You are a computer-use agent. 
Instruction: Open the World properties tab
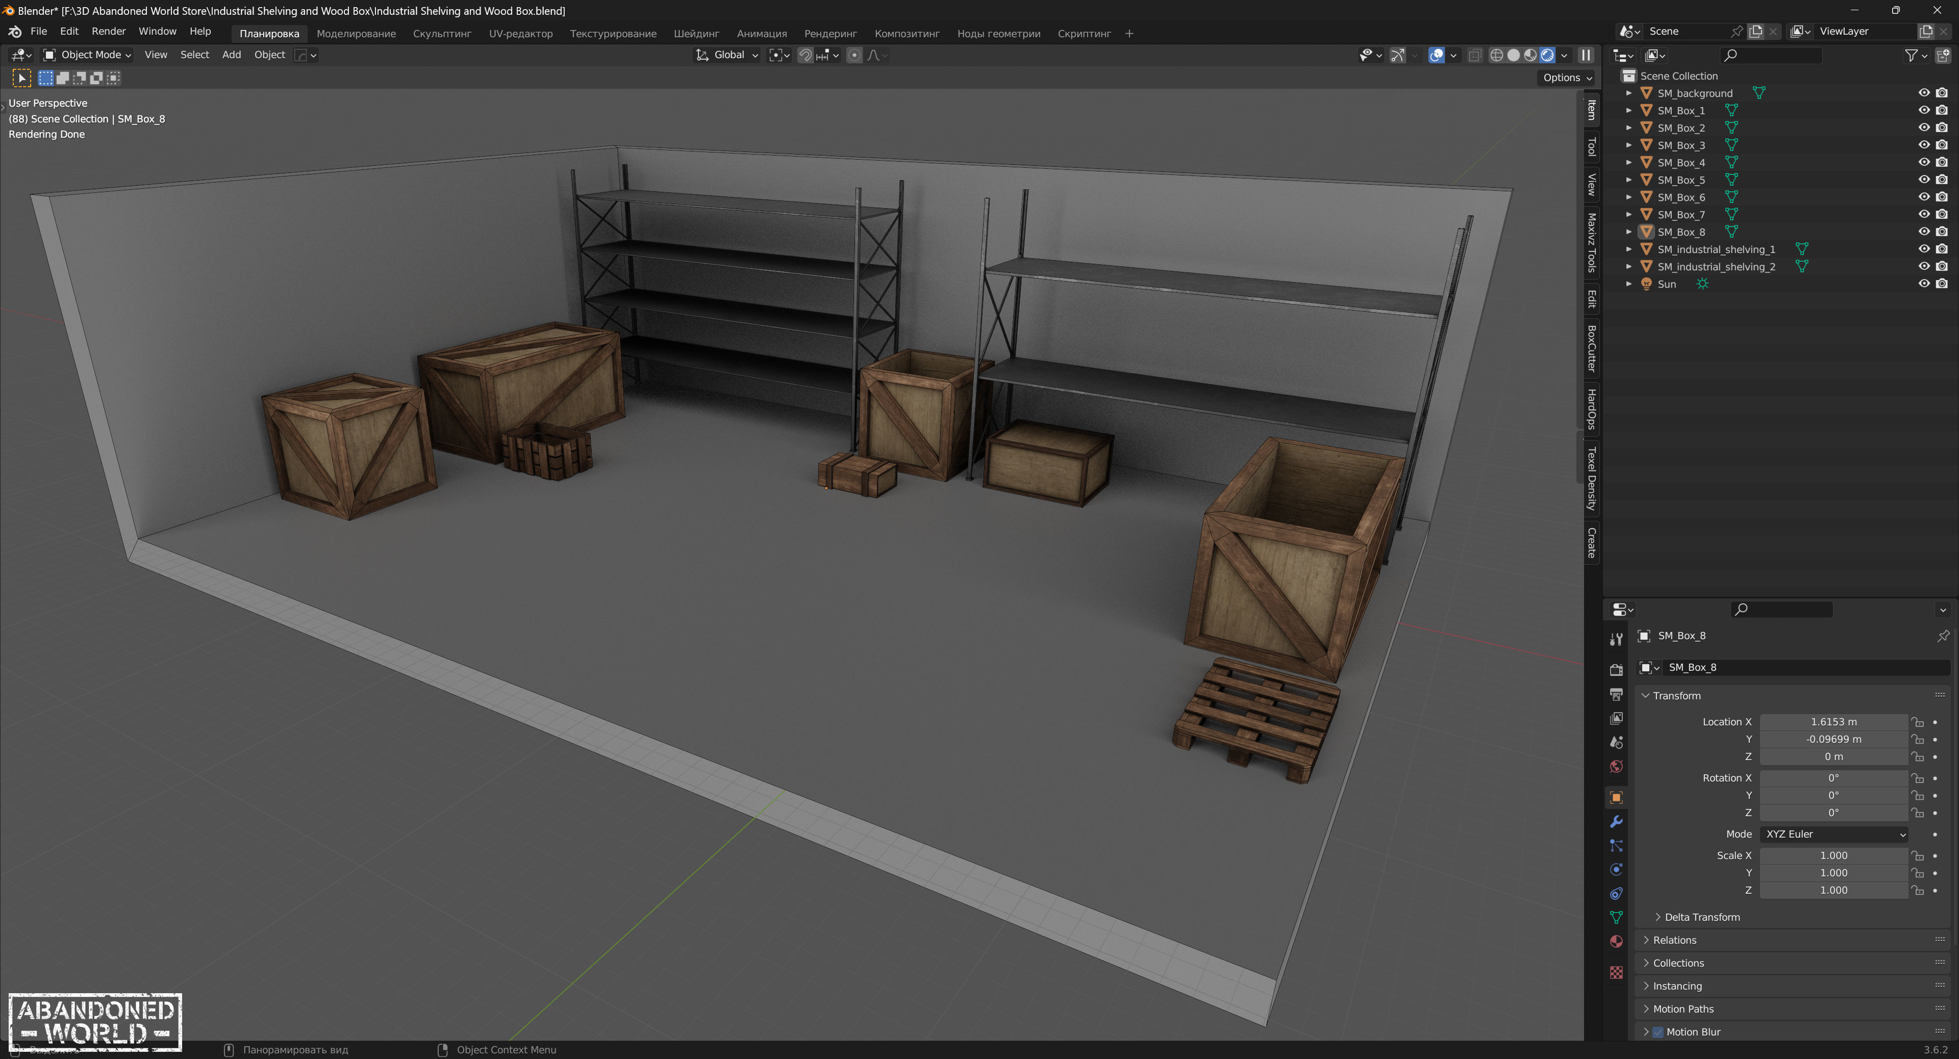pos(1616,766)
